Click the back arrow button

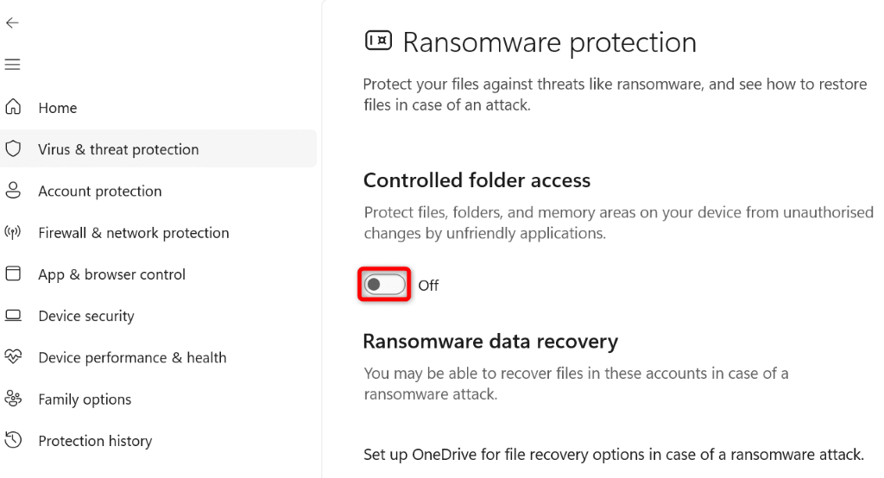coord(12,23)
